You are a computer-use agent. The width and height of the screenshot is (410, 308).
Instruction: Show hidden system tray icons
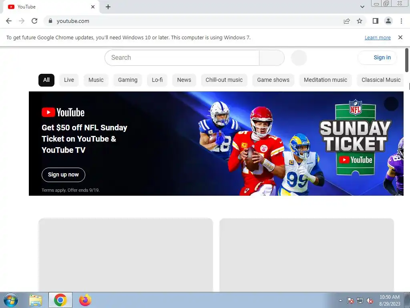340,300
